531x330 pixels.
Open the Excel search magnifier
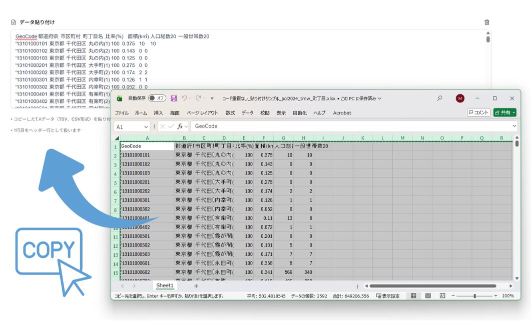[x=439, y=98]
